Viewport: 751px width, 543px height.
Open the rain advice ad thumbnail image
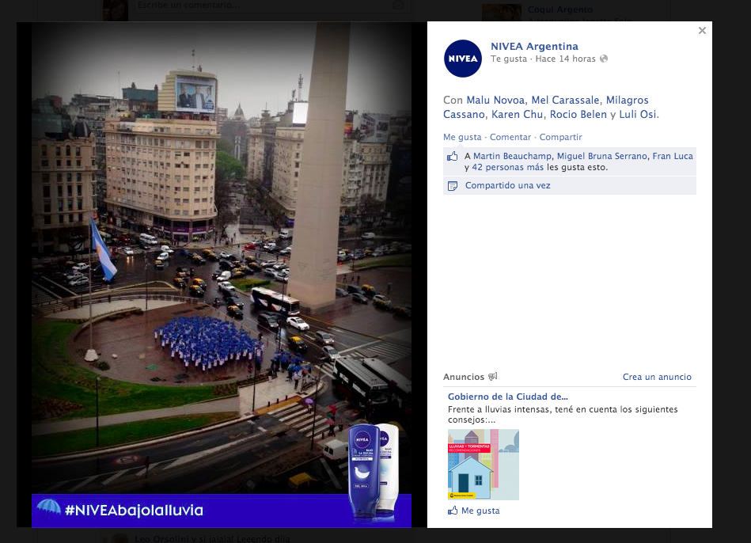(x=484, y=465)
